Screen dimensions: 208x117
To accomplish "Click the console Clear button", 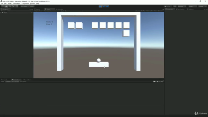I will (x=3, y=82).
